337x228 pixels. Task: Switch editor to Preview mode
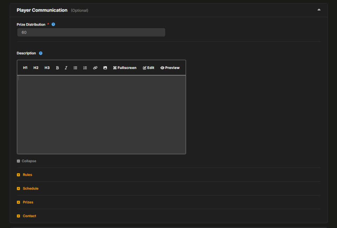tap(170, 68)
